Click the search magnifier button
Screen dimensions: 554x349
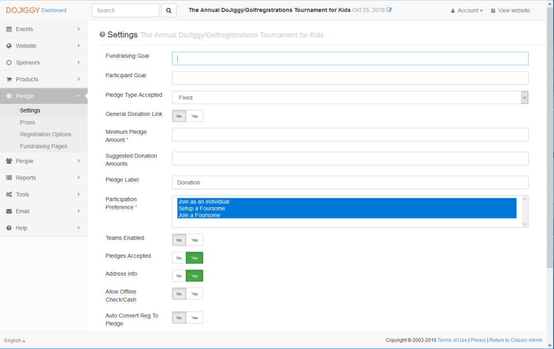tap(169, 10)
